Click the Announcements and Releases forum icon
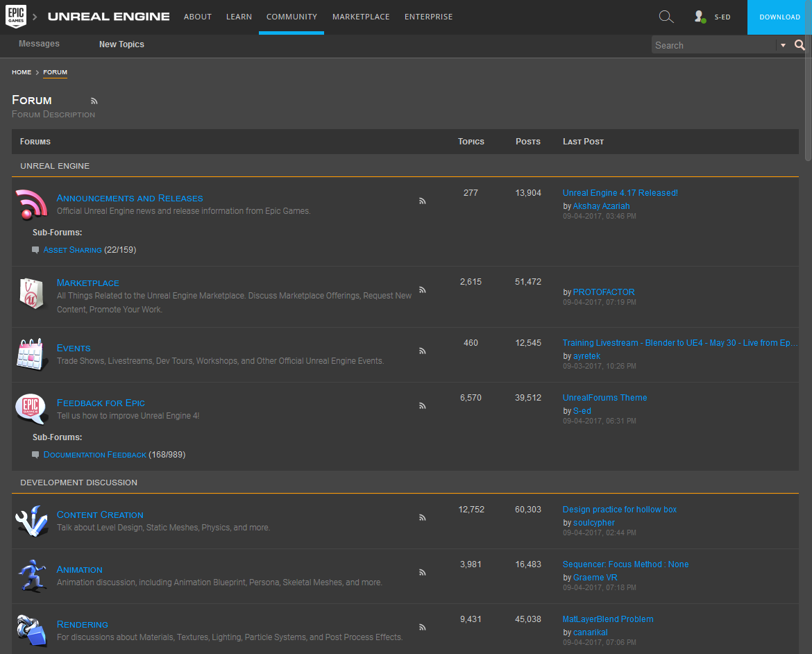 tap(31, 205)
